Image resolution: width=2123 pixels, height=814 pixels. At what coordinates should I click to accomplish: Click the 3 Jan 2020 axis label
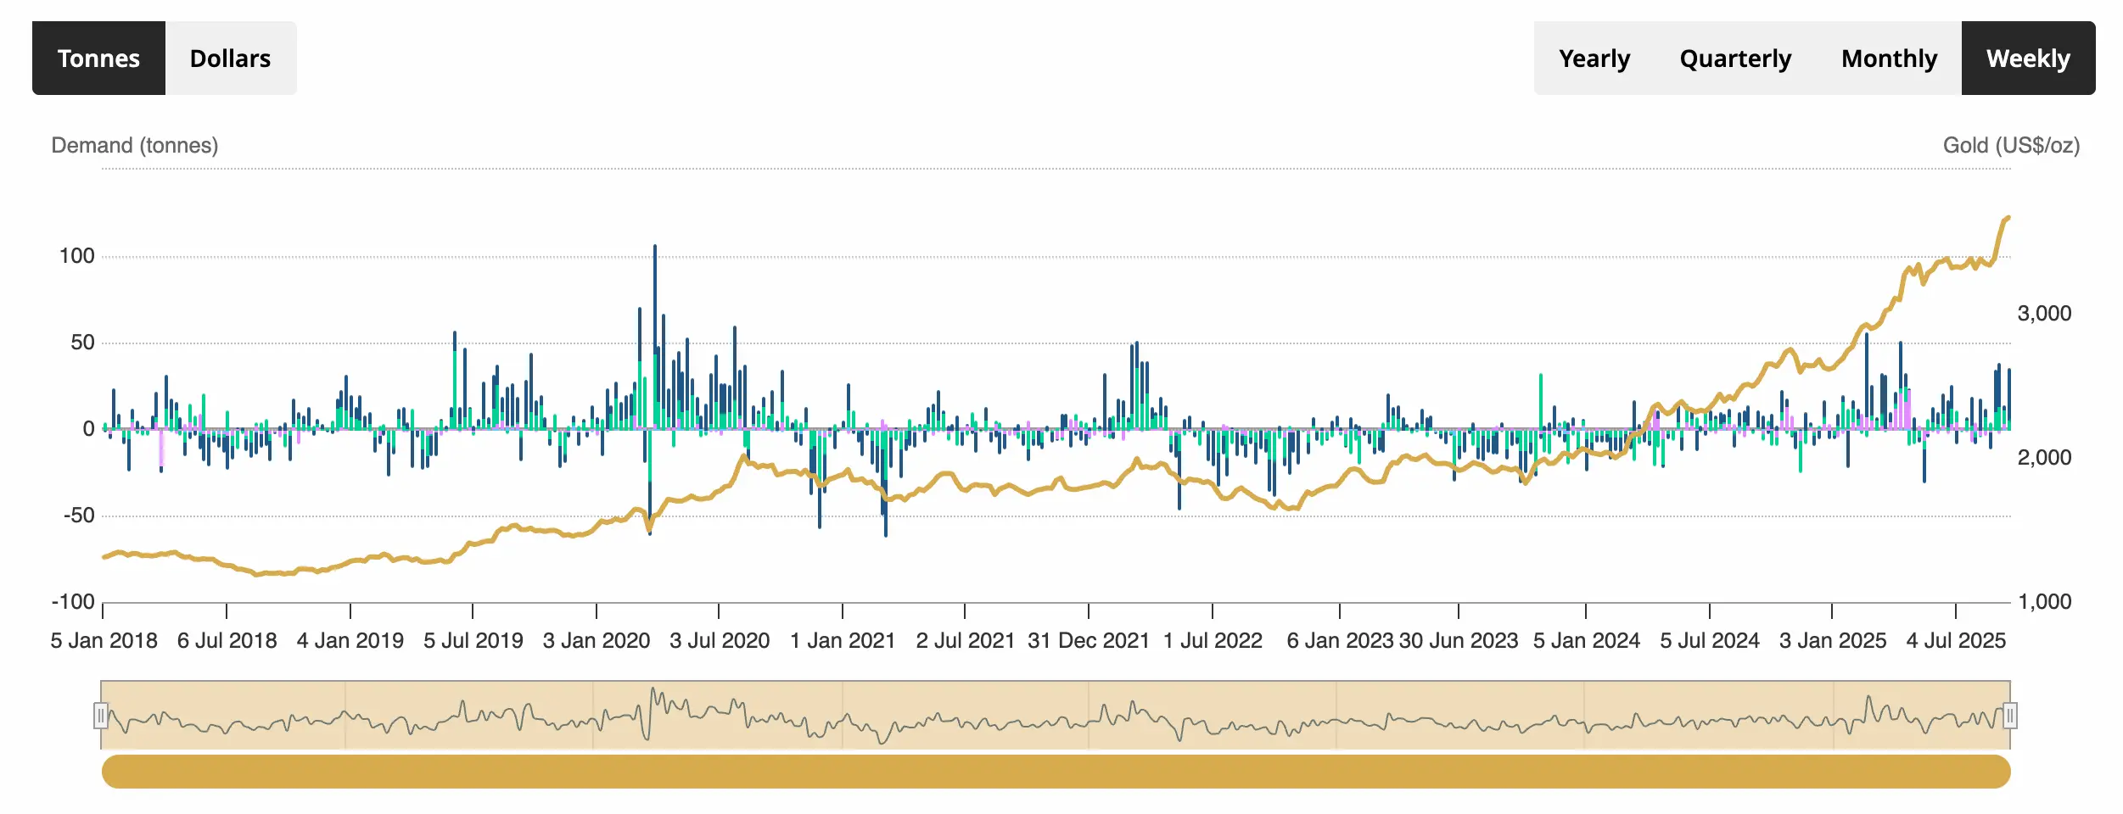click(596, 641)
